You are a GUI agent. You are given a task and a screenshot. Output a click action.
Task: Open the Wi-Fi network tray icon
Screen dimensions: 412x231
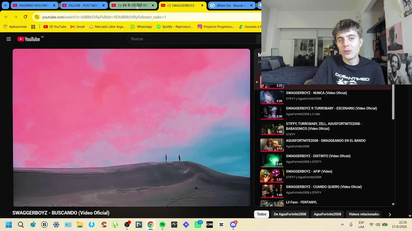click(371, 225)
